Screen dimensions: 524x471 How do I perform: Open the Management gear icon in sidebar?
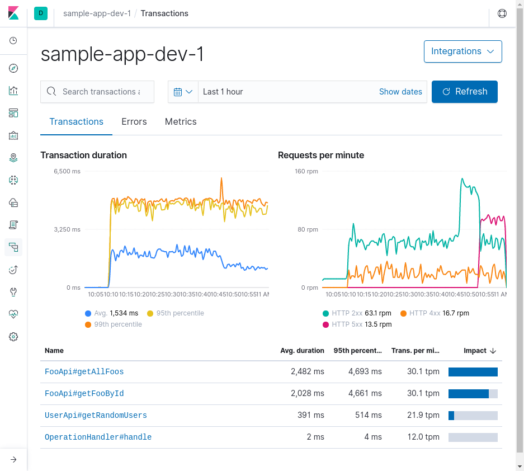pyautogui.click(x=13, y=337)
